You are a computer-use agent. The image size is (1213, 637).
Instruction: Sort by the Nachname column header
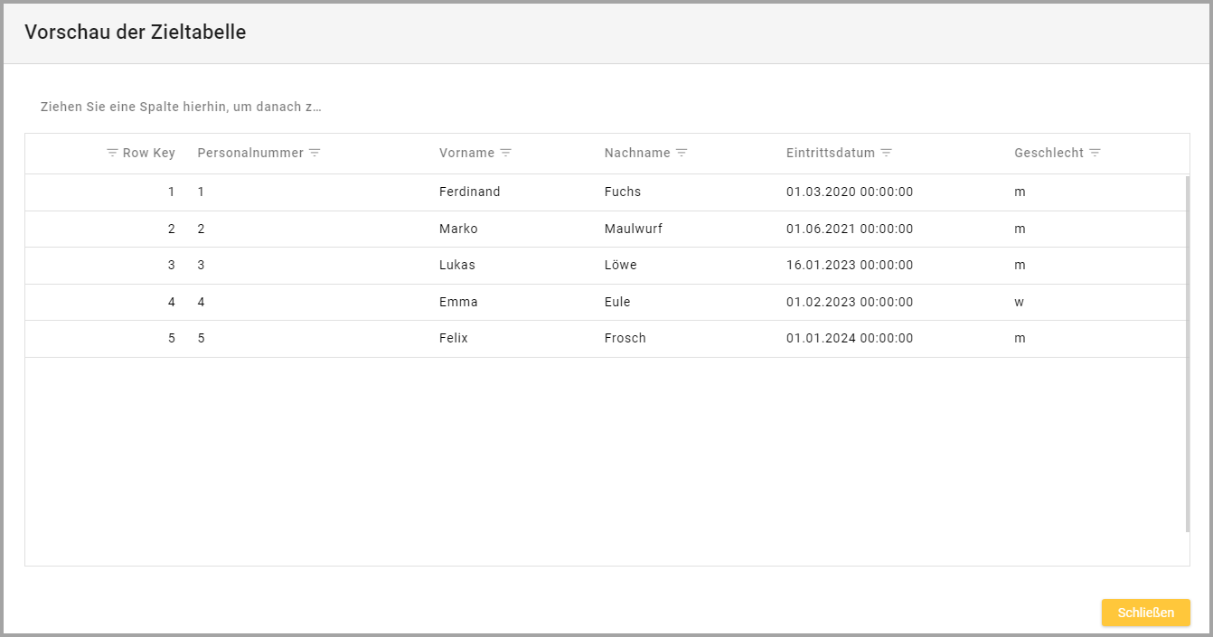(636, 153)
